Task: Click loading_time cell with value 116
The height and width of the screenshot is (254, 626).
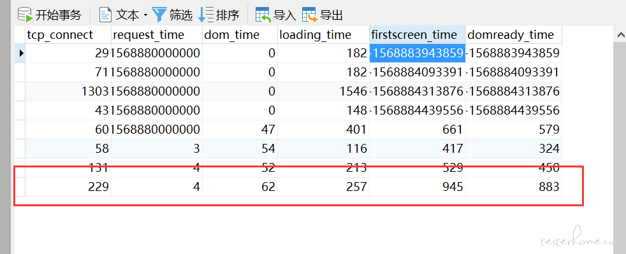Action: 323,149
